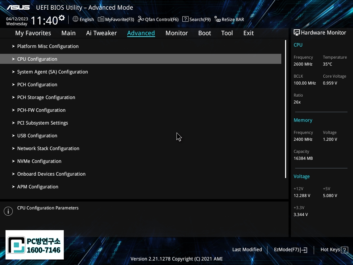
Task: Expand CPU Configuration arrow
Action: [x=13, y=59]
